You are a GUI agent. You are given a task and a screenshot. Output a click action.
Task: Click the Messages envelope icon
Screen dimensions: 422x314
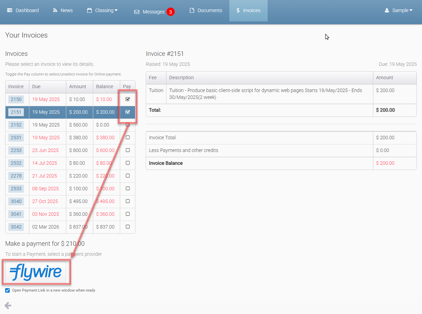pyautogui.click(x=137, y=12)
